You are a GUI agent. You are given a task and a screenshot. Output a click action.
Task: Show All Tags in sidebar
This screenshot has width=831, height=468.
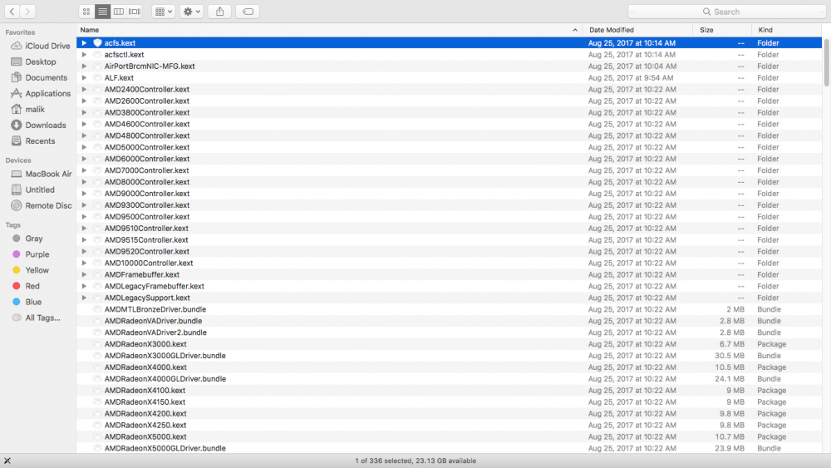tap(42, 318)
